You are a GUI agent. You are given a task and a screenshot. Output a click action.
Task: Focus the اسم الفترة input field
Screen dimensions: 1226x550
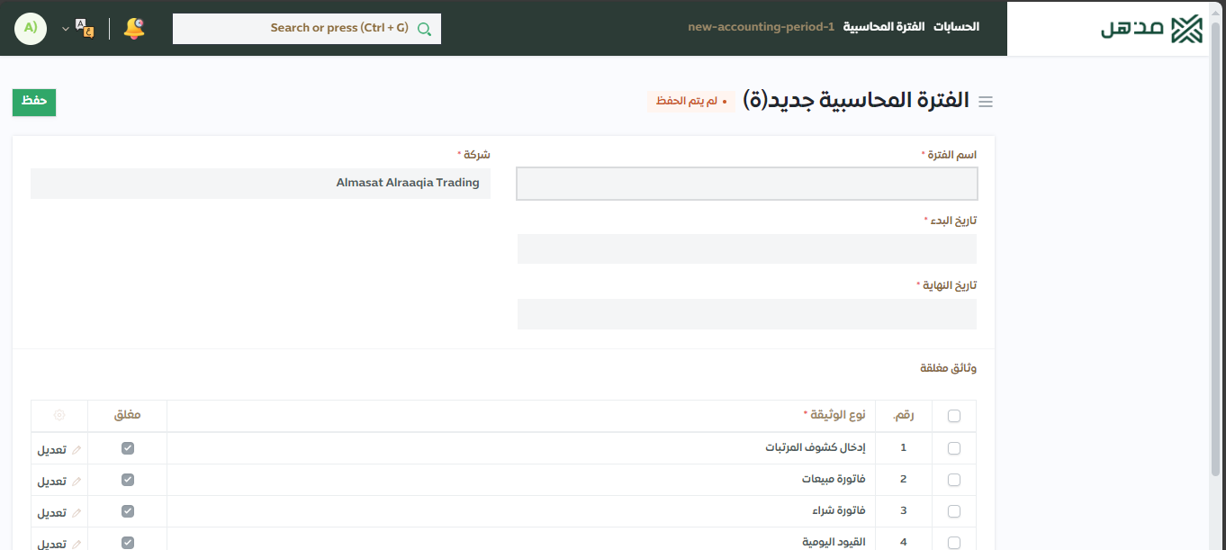coord(747,184)
